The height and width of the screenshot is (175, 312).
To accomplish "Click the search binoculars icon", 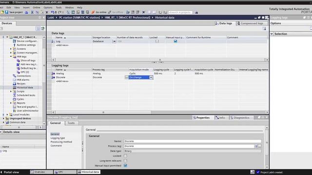I will (196, 12).
